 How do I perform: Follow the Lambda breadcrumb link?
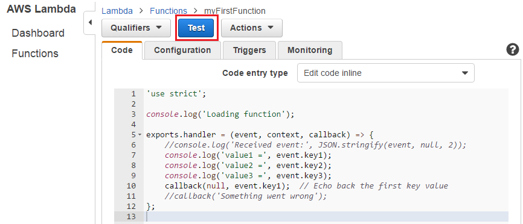[117, 11]
